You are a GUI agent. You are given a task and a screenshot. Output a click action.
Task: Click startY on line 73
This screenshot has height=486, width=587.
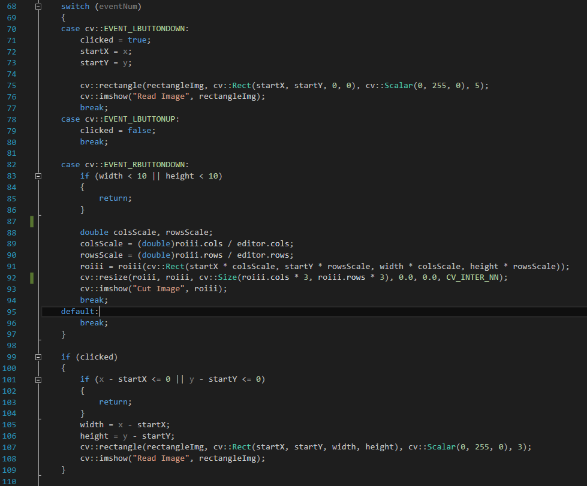(x=94, y=63)
